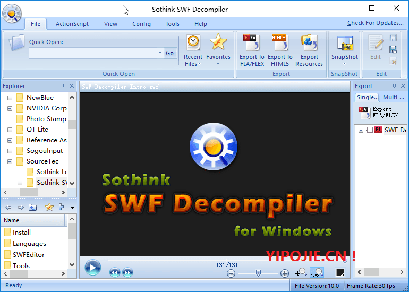
Task: Open the Recent Files list
Action: [x=193, y=50]
